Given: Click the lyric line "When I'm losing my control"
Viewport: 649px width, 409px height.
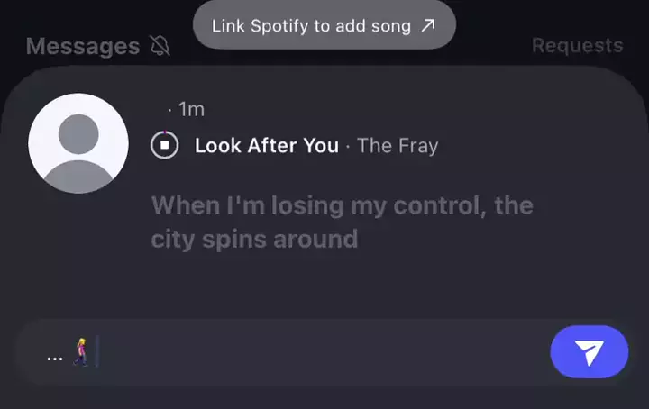Looking at the screenshot, I should pos(343,205).
